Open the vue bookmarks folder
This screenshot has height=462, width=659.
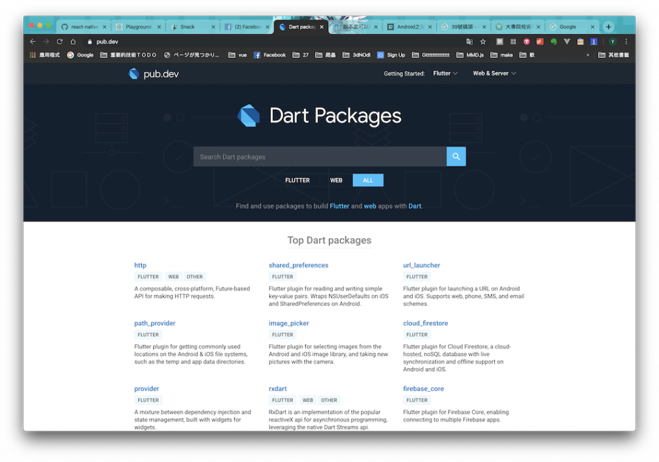(237, 55)
